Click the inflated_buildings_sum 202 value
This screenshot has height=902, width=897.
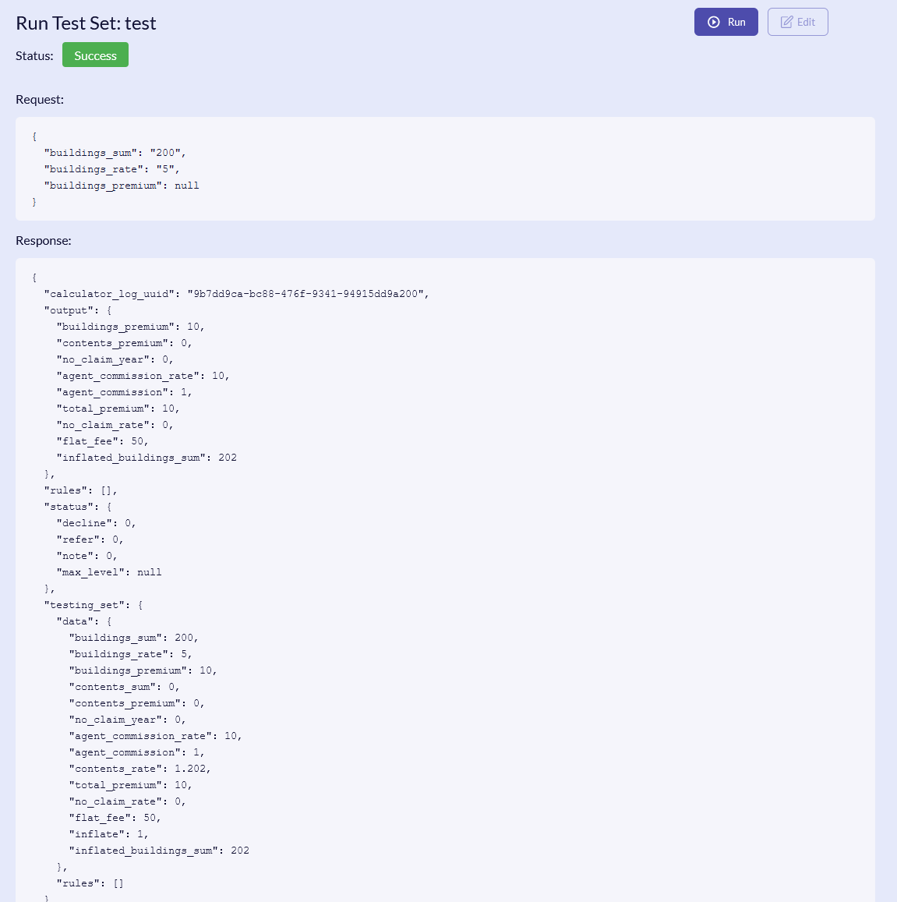click(230, 458)
